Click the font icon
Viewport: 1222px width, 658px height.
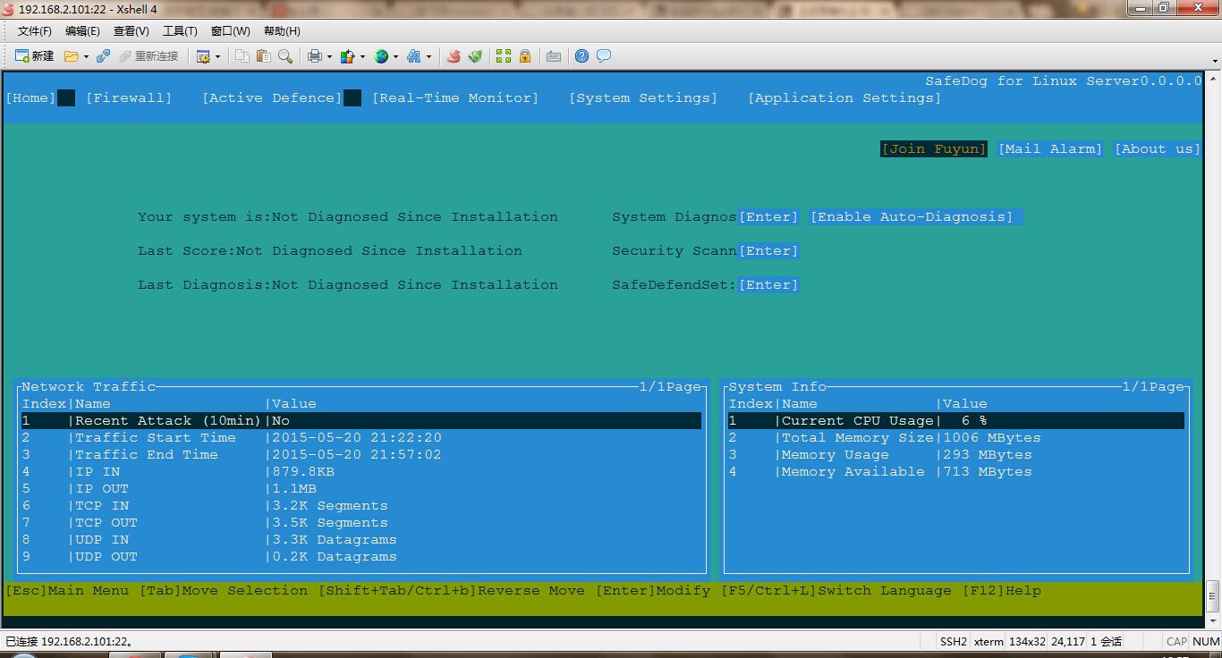(413, 56)
